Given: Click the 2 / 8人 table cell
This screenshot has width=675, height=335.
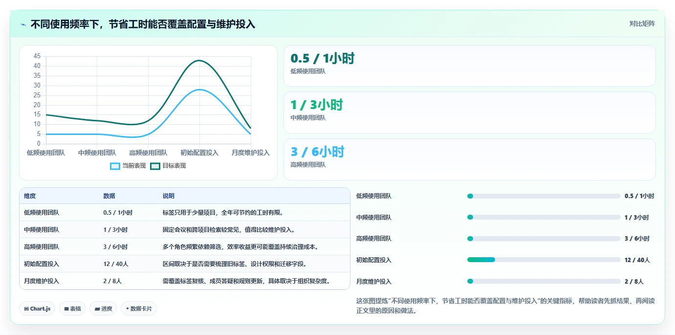Looking at the screenshot, I should coord(113,281).
